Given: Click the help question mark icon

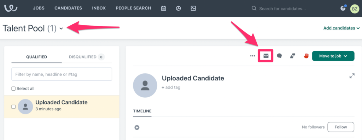Looking at the screenshot, I should 343,8.
